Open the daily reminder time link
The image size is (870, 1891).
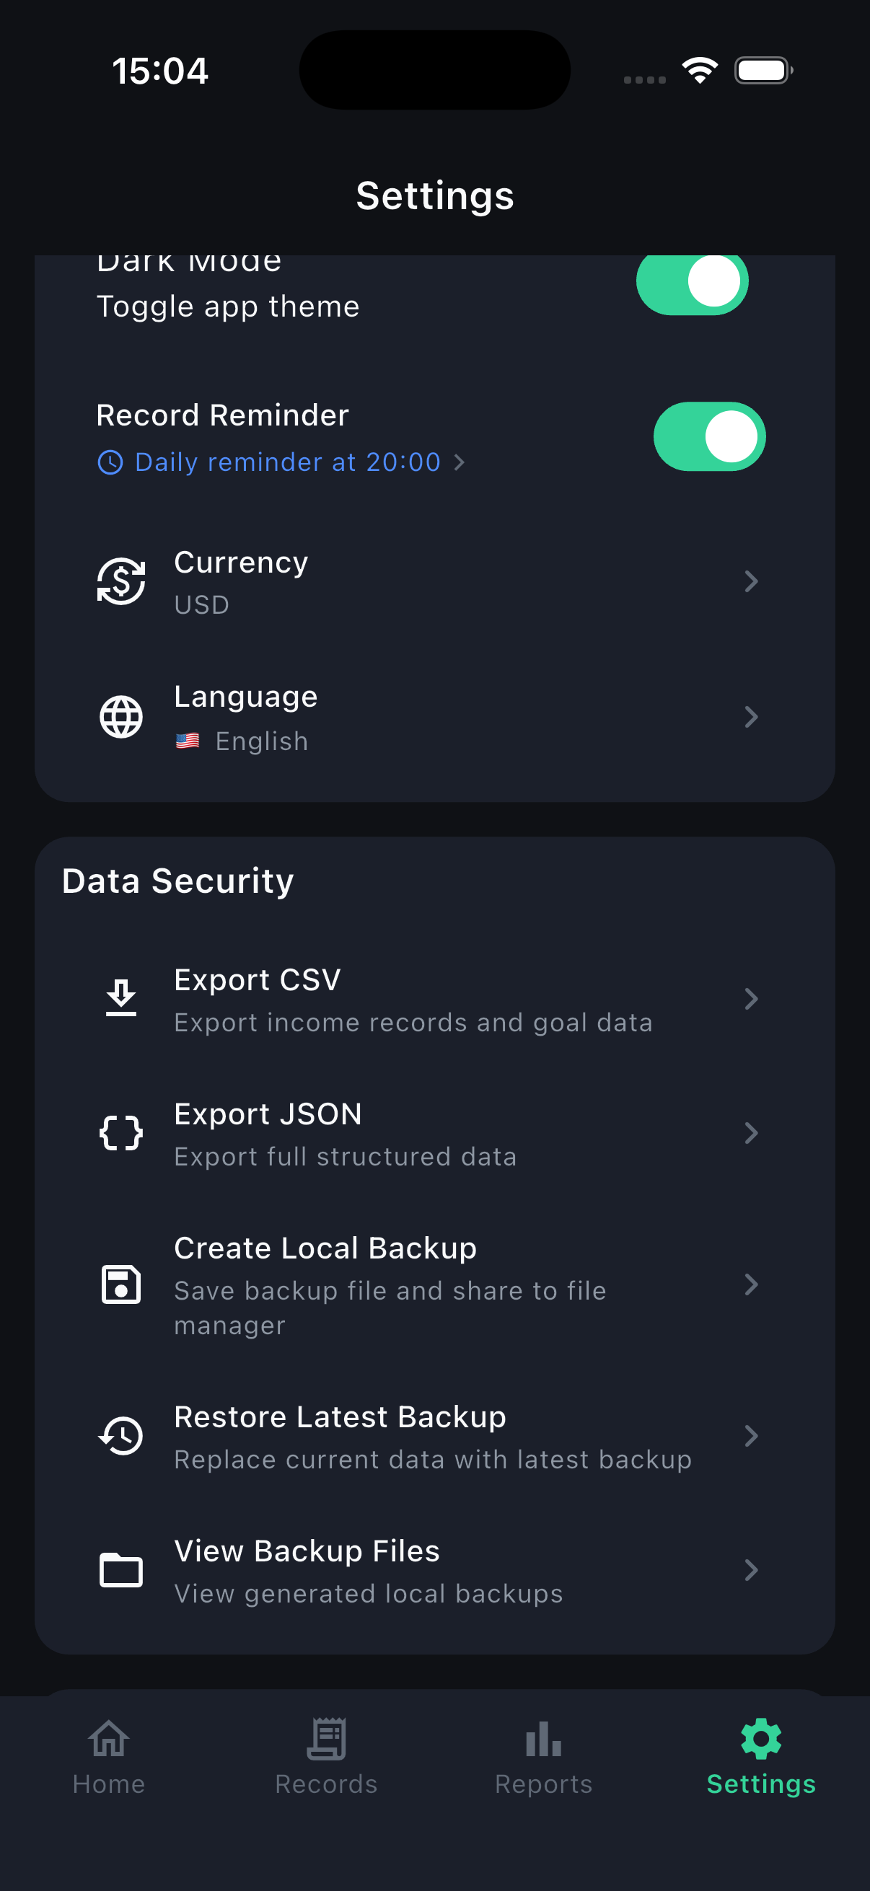tap(281, 462)
